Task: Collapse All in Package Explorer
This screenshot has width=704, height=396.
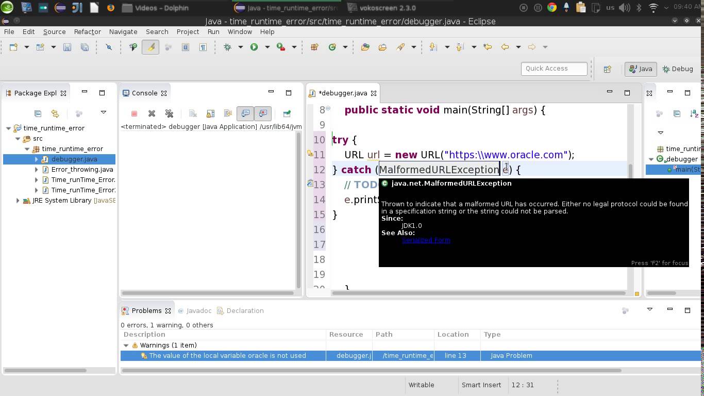Action: (x=38, y=113)
